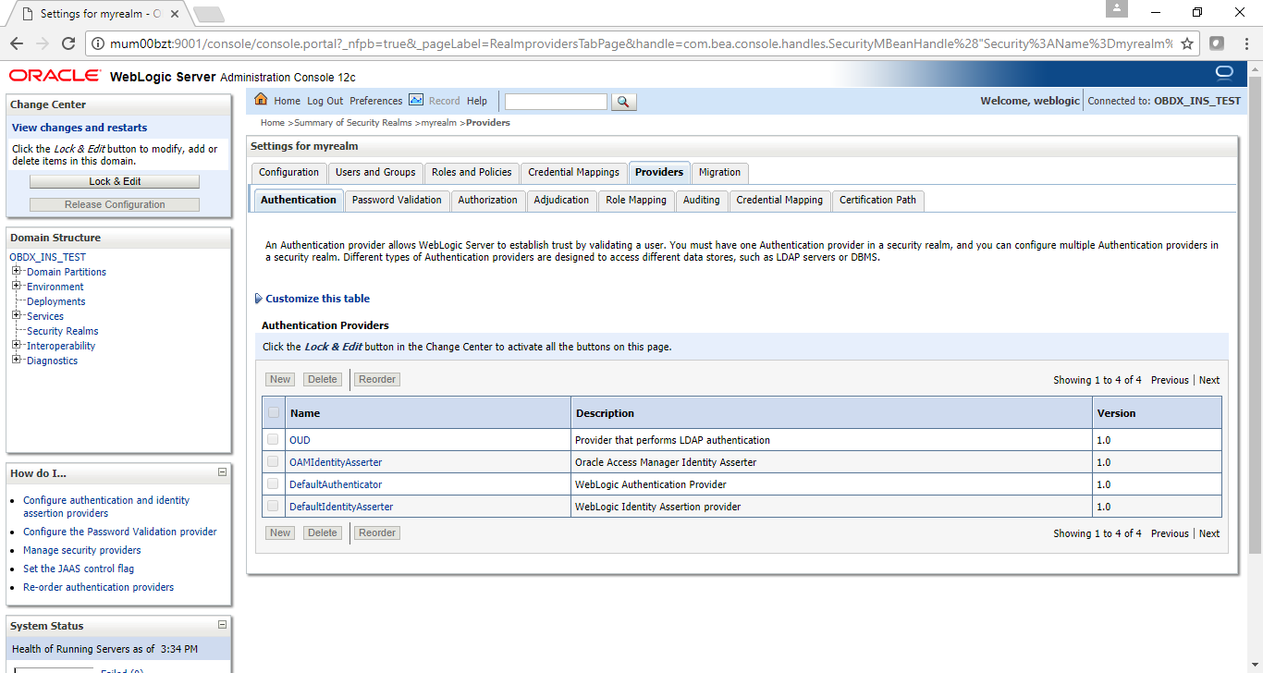Click the Log Out link
The height and width of the screenshot is (673, 1263).
click(325, 101)
